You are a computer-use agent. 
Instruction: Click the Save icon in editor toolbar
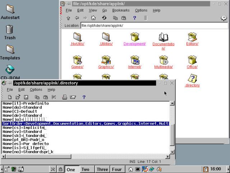26,97
